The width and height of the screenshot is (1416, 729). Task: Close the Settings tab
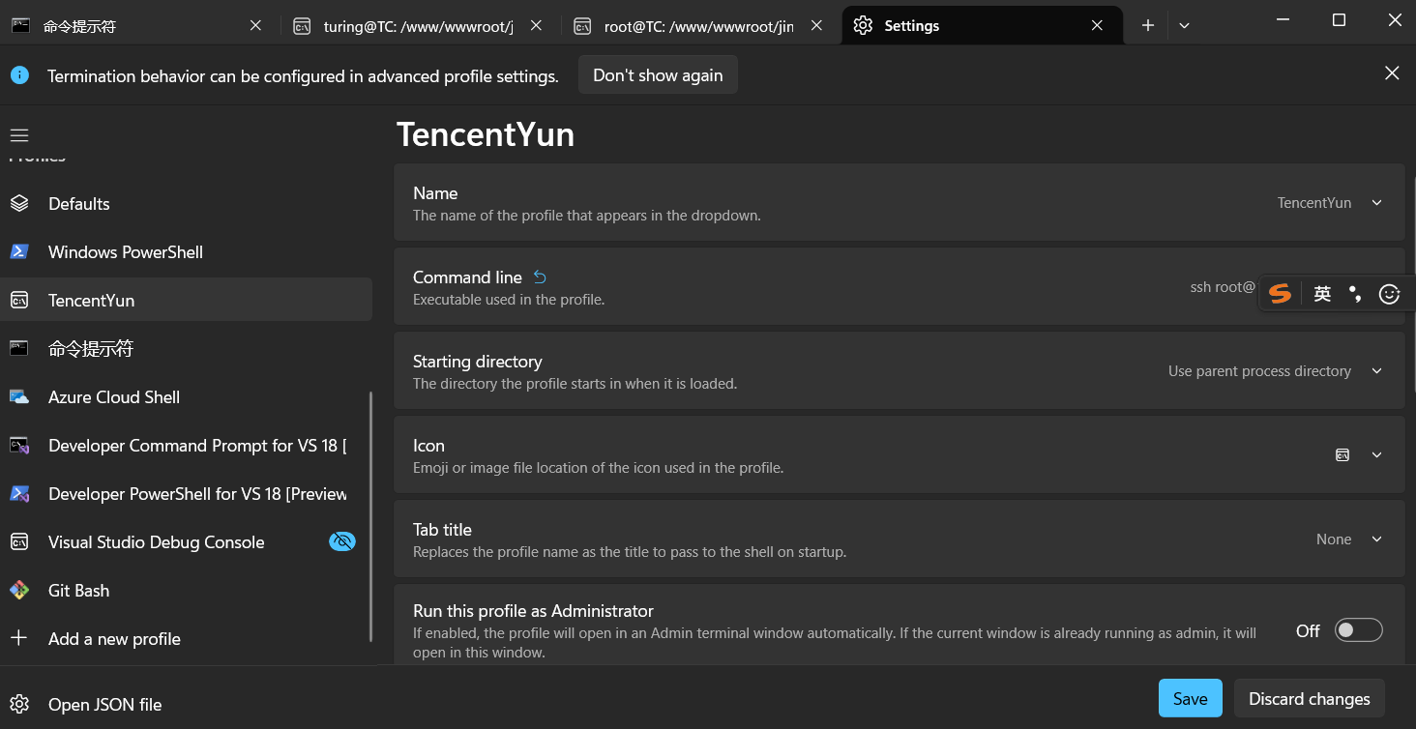click(1097, 26)
